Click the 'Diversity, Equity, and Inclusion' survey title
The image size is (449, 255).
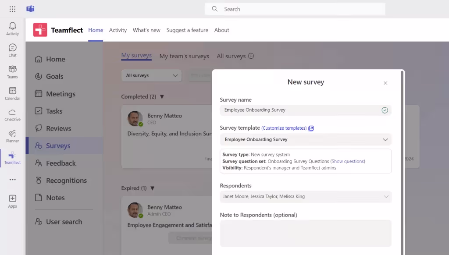(x=170, y=134)
